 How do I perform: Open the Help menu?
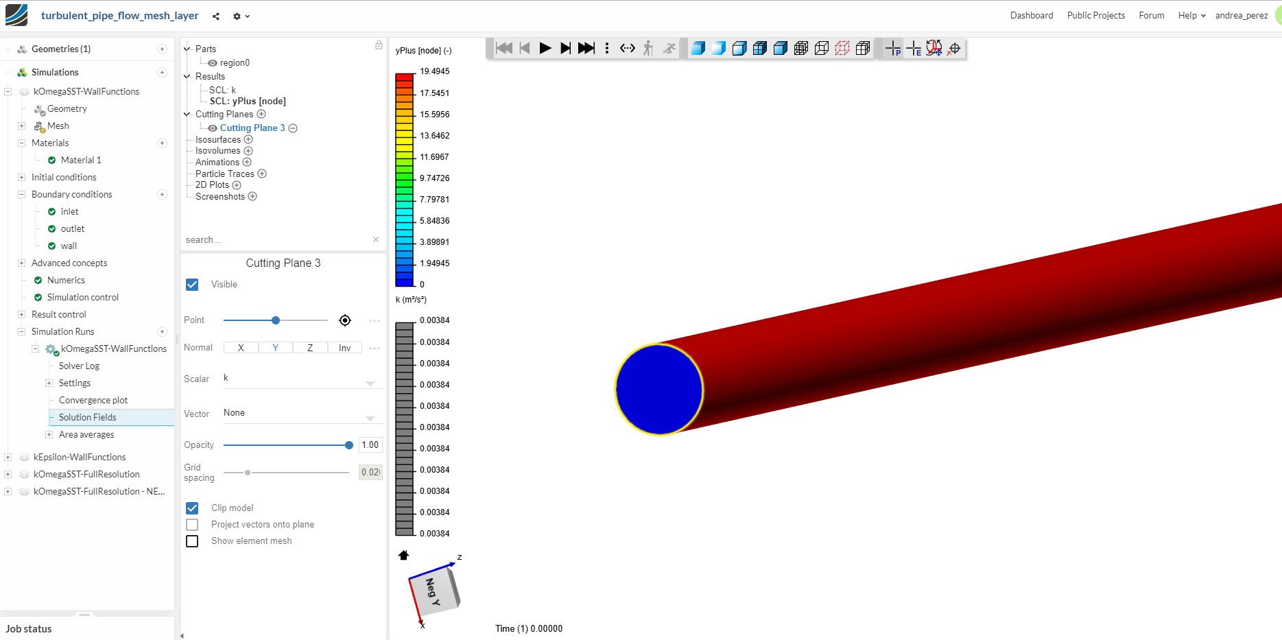[1192, 16]
